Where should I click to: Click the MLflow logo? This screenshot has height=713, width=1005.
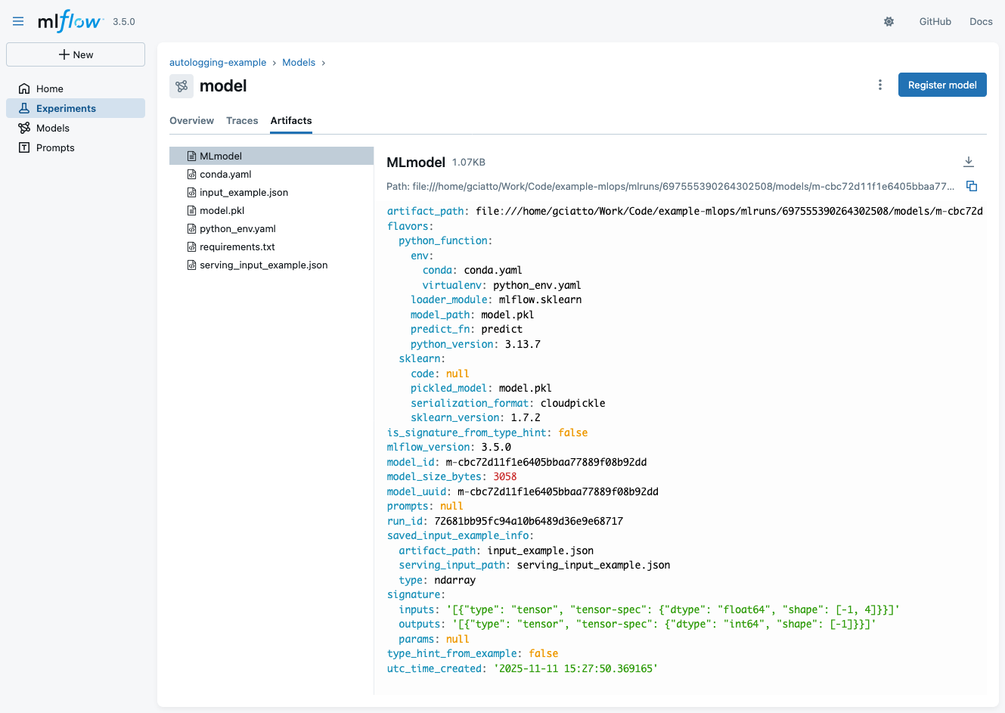click(70, 21)
